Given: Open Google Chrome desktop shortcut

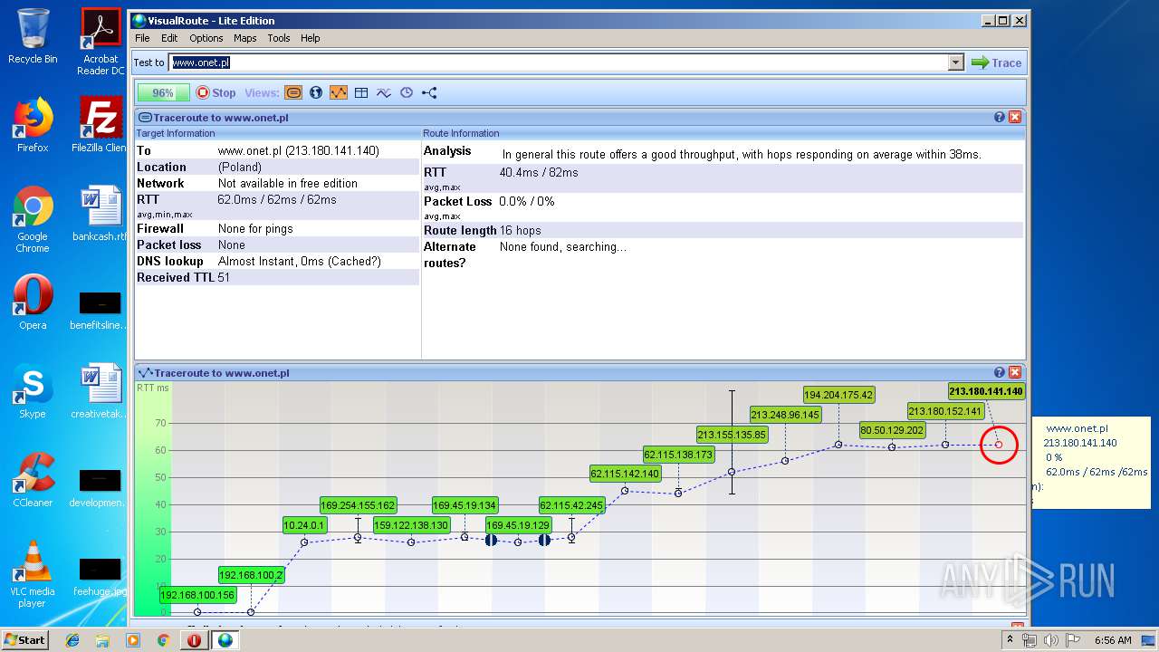Looking at the screenshot, I should click(33, 219).
